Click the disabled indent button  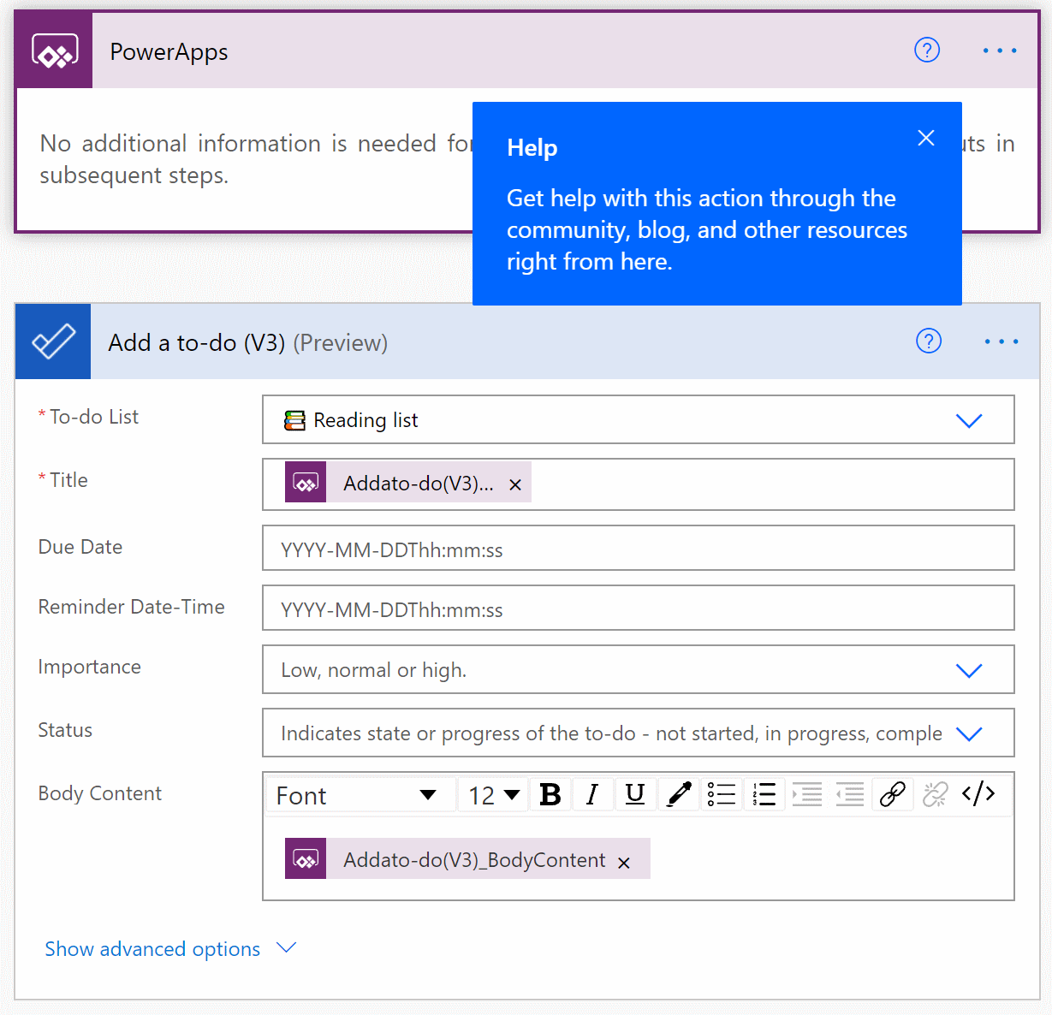(807, 794)
